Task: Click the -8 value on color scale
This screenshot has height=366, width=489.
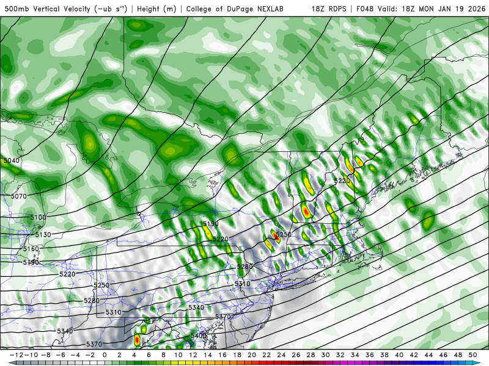Action: pos(46,355)
